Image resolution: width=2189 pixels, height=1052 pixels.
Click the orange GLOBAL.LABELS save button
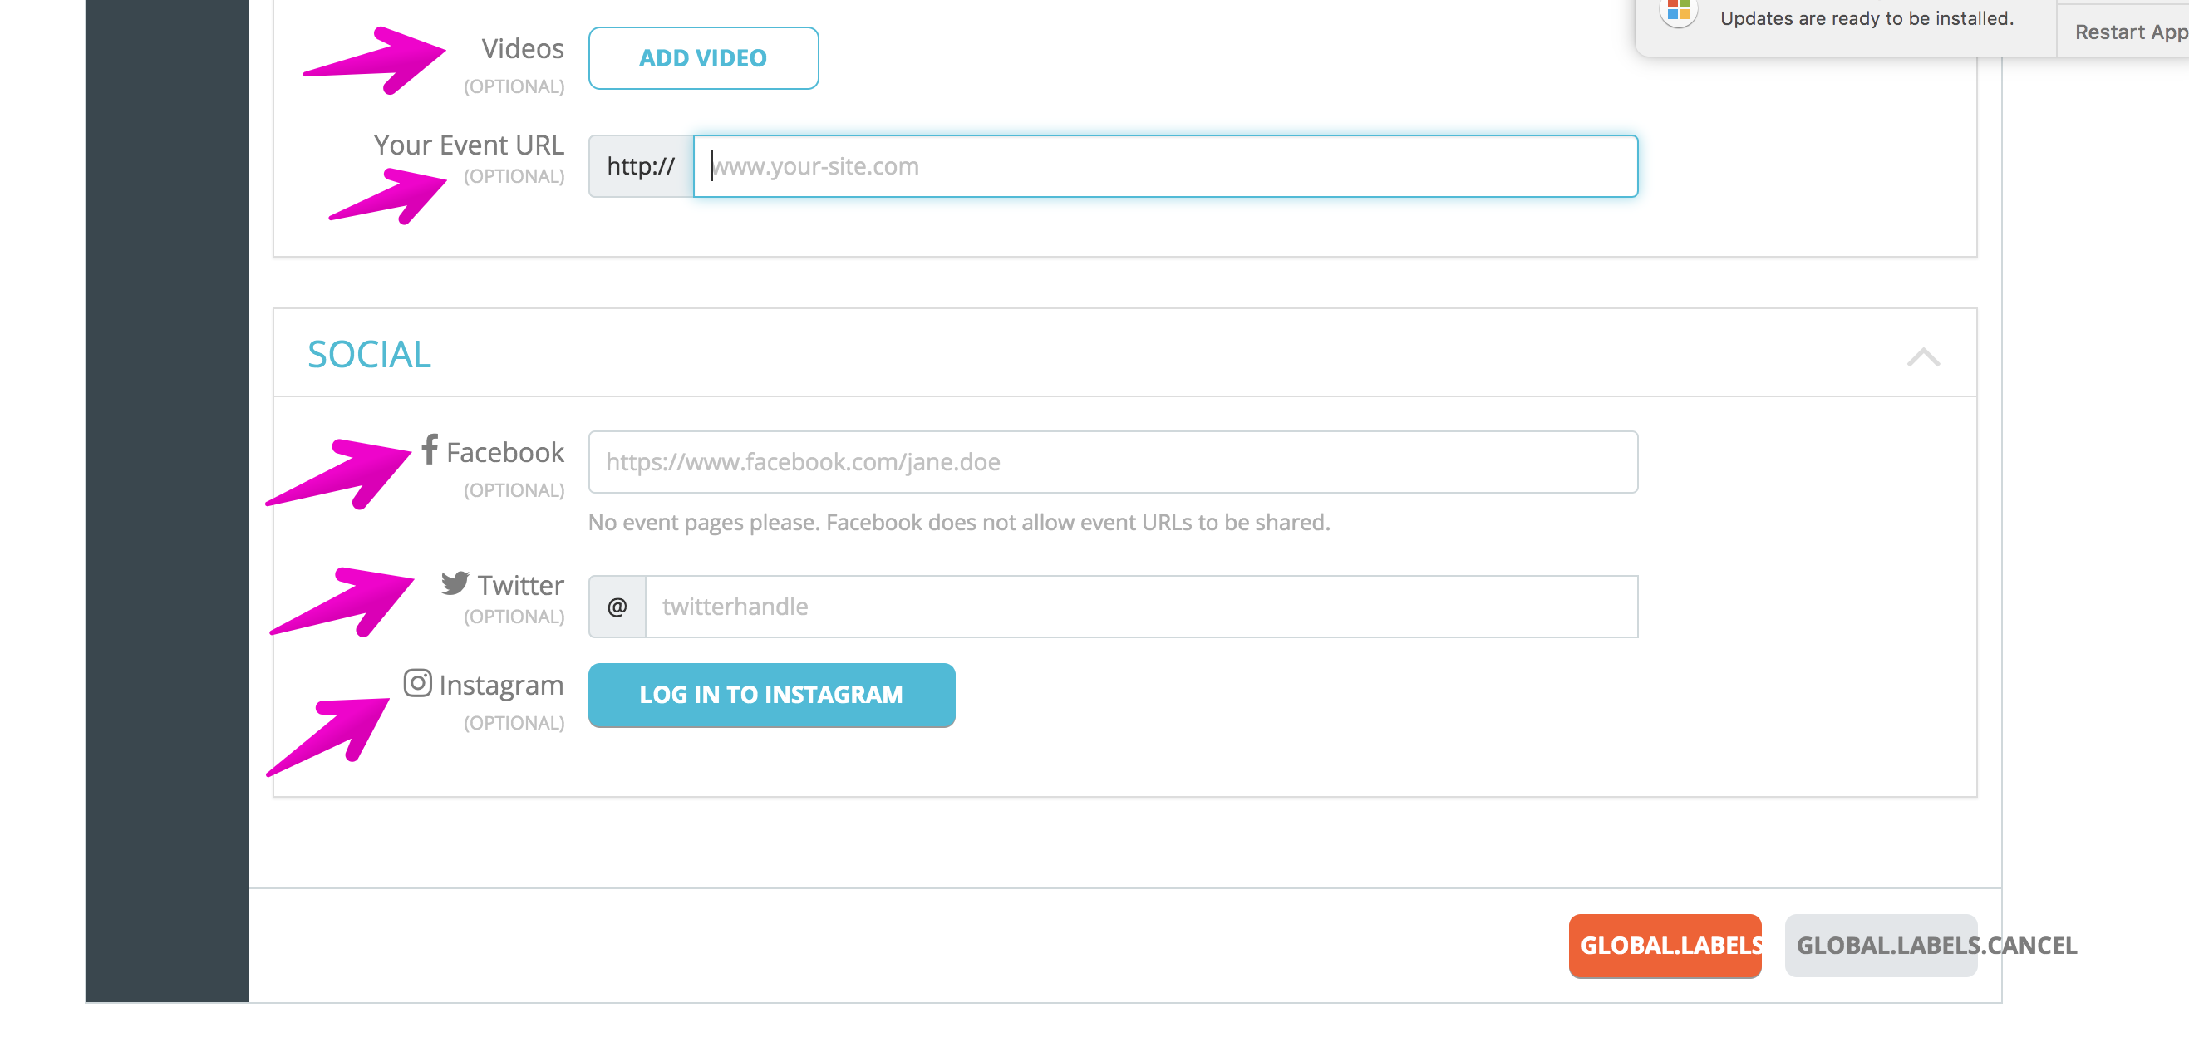[x=1664, y=946]
